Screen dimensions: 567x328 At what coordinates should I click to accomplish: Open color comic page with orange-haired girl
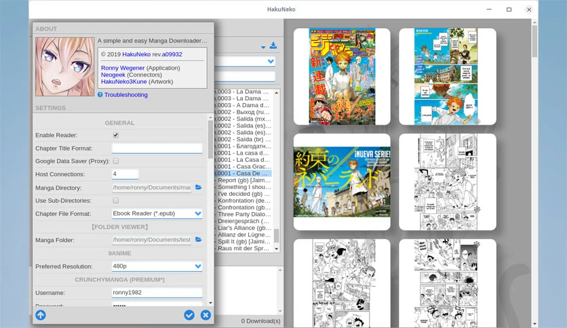[x=448, y=77]
